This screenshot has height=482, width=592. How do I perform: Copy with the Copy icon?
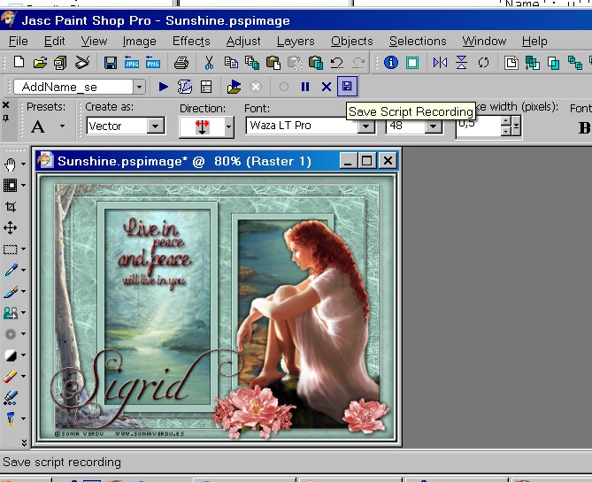231,63
